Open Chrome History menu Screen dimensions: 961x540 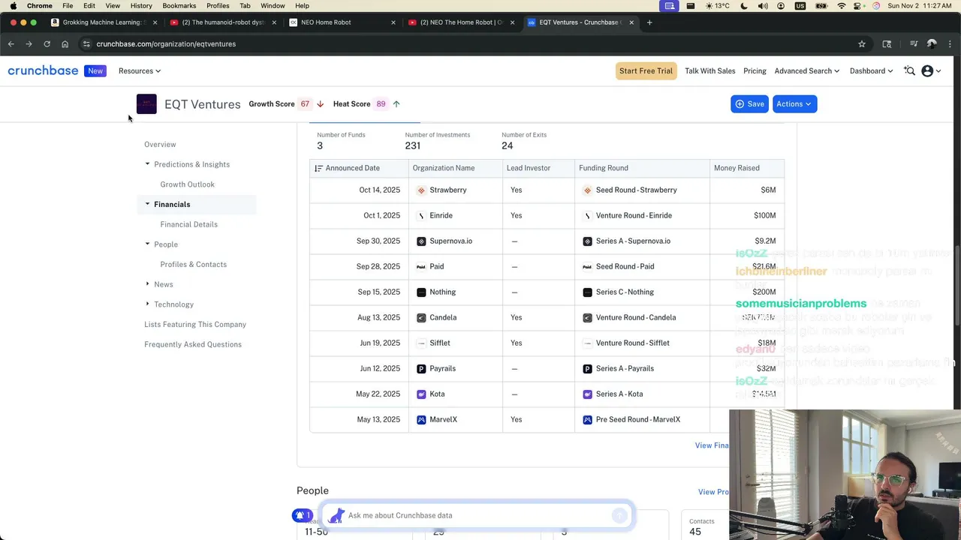141,5
